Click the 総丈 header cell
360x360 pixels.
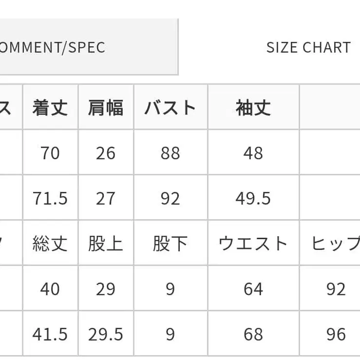click(50, 244)
